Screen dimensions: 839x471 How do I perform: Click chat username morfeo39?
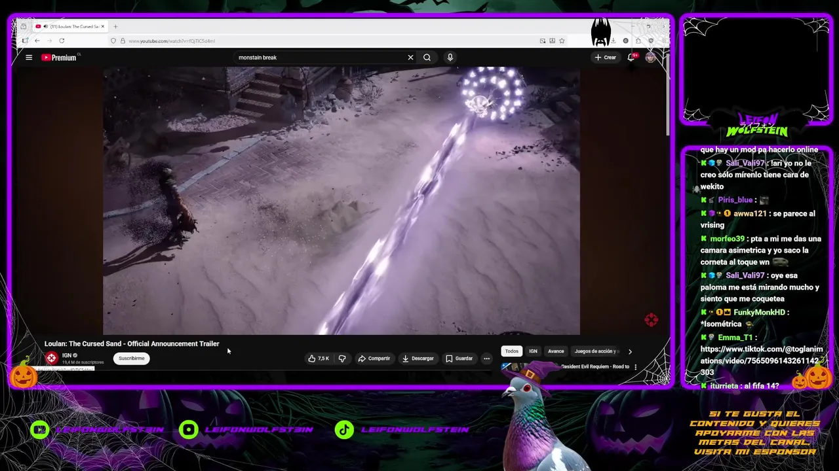(728, 239)
